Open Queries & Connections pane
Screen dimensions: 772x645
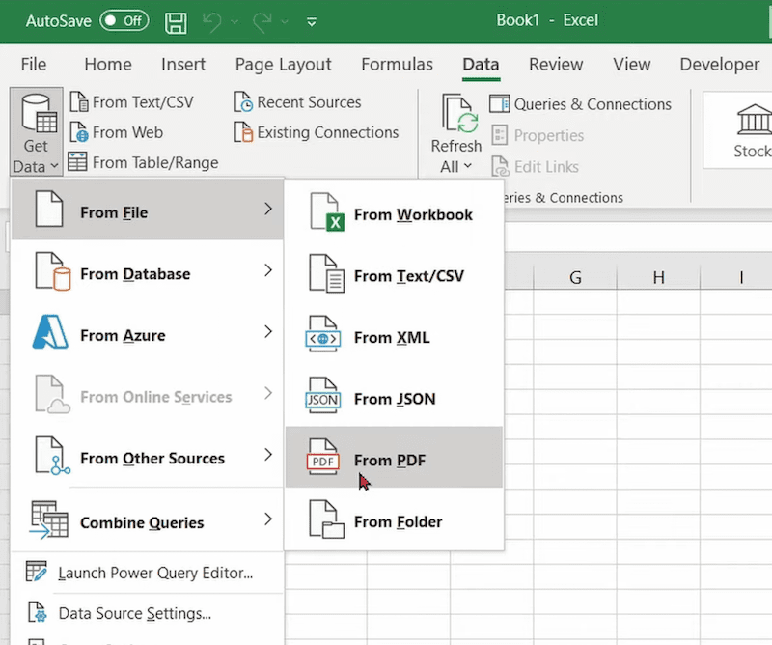pos(580,104)
